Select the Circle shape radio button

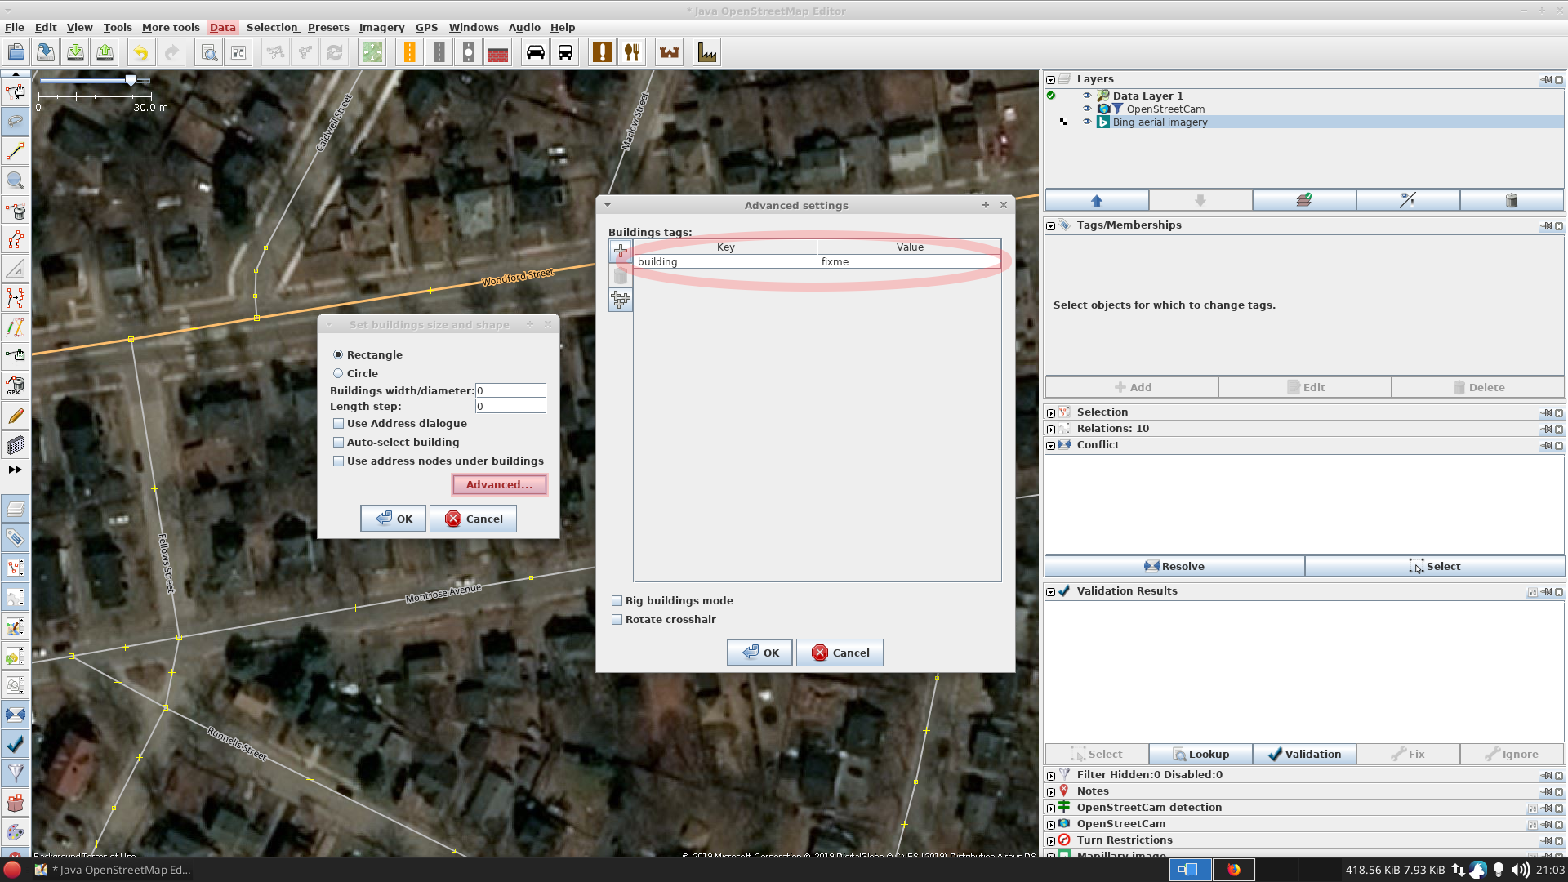coord(338,373)
